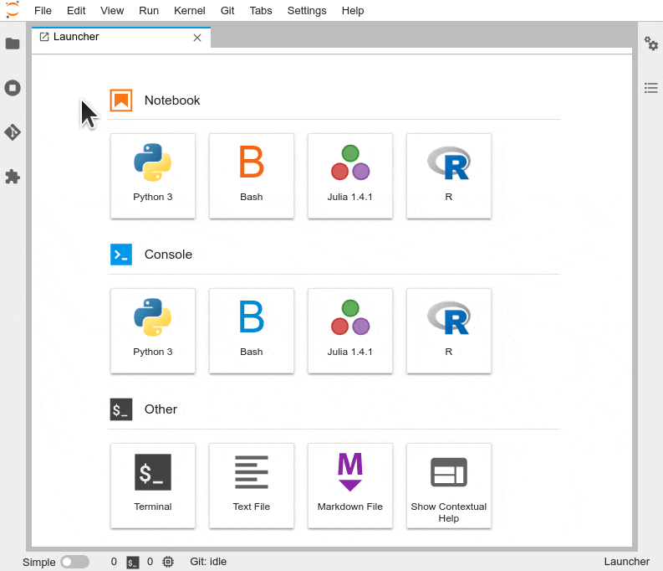This screenshot has height=571, width=663.
Task: Close the Launcher tab
Action: [197, 38]
